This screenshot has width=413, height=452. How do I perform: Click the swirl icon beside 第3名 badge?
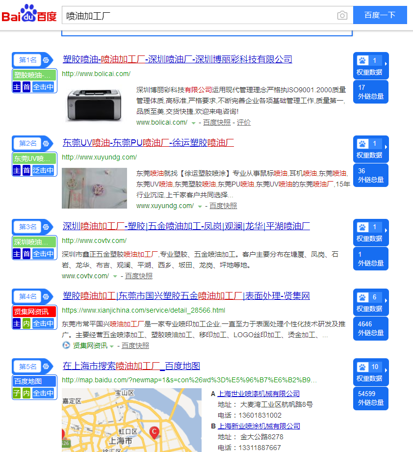46,227
